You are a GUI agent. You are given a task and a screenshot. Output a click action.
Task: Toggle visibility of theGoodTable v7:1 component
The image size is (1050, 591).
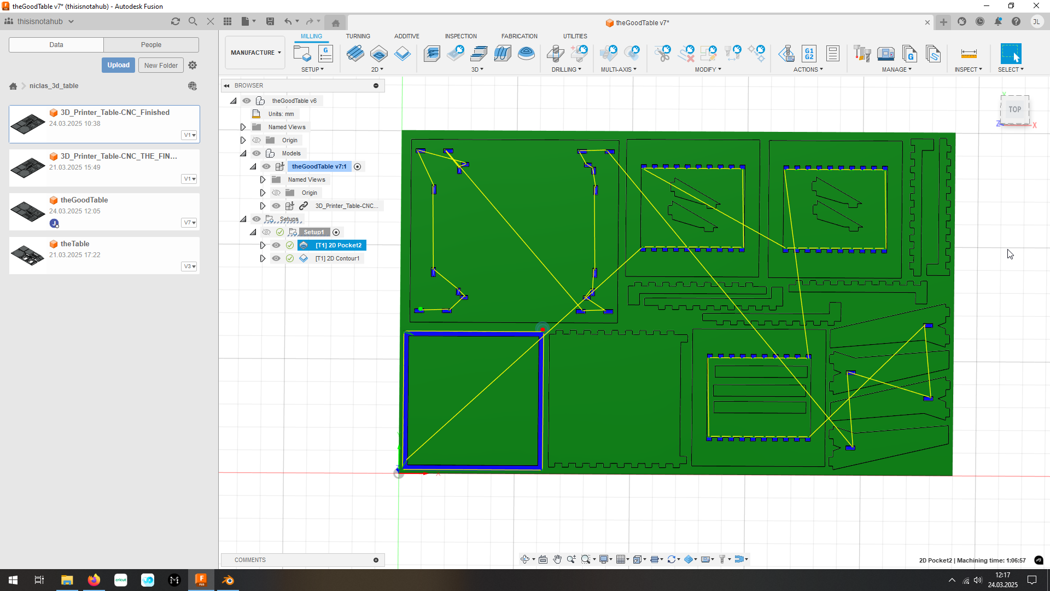tap(266, 166)
